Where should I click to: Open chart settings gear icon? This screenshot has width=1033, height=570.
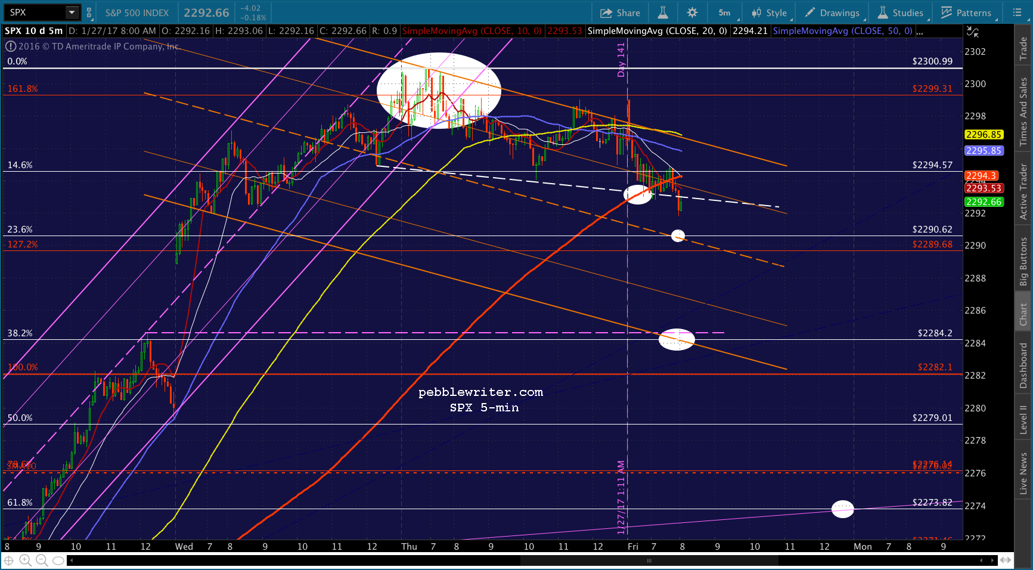click(x=692, y=13)
